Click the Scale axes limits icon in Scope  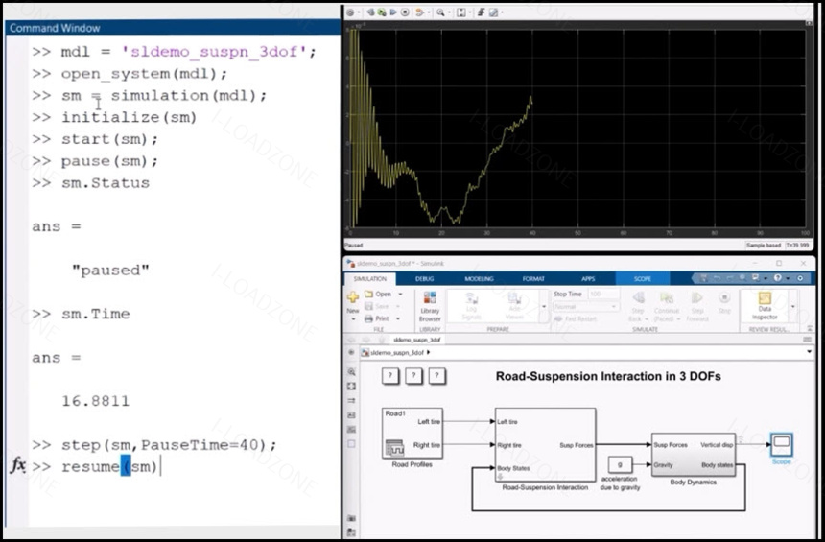coord(460,12)
